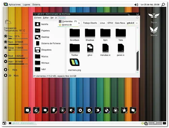Go to GTK2 path button
169x128 pixels.
(110, 23)
